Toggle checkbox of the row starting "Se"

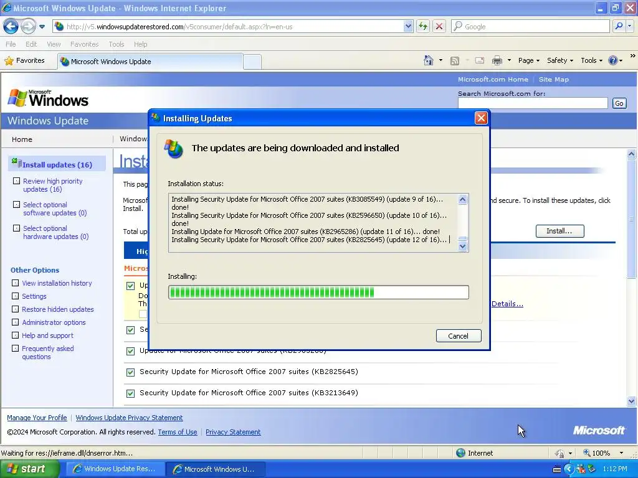[130, 330]
